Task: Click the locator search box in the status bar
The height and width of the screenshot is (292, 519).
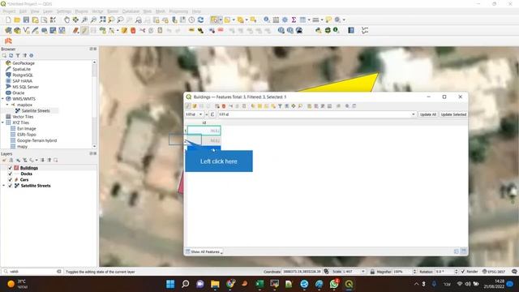Action: point(32,272)
